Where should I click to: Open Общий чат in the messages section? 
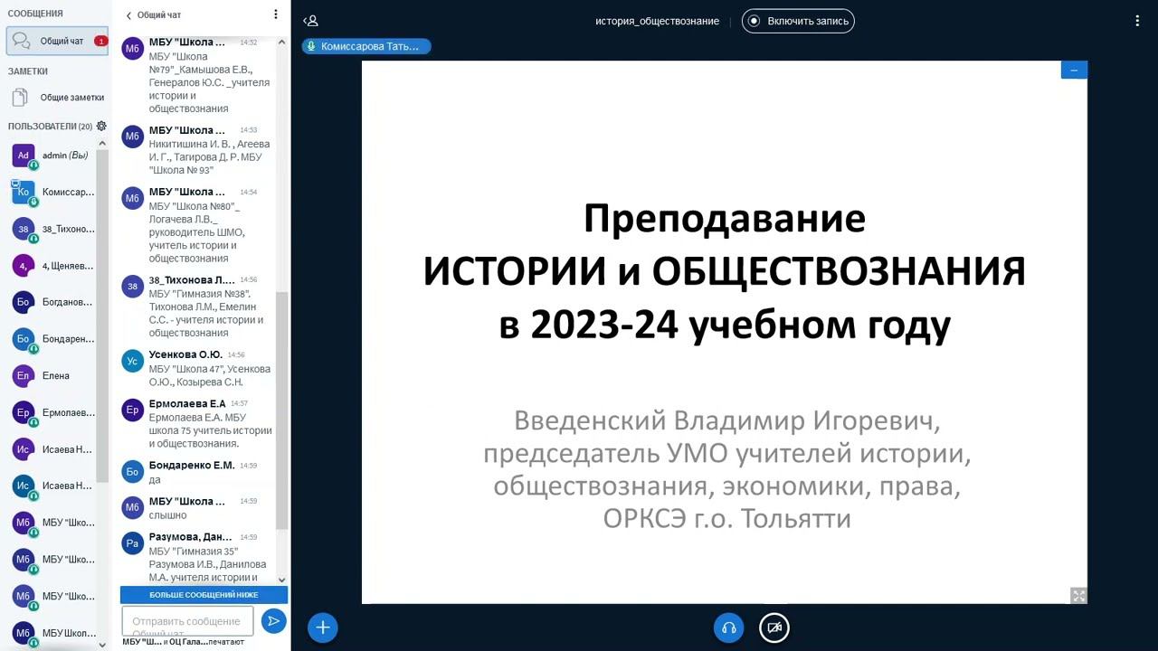(57, 41)
